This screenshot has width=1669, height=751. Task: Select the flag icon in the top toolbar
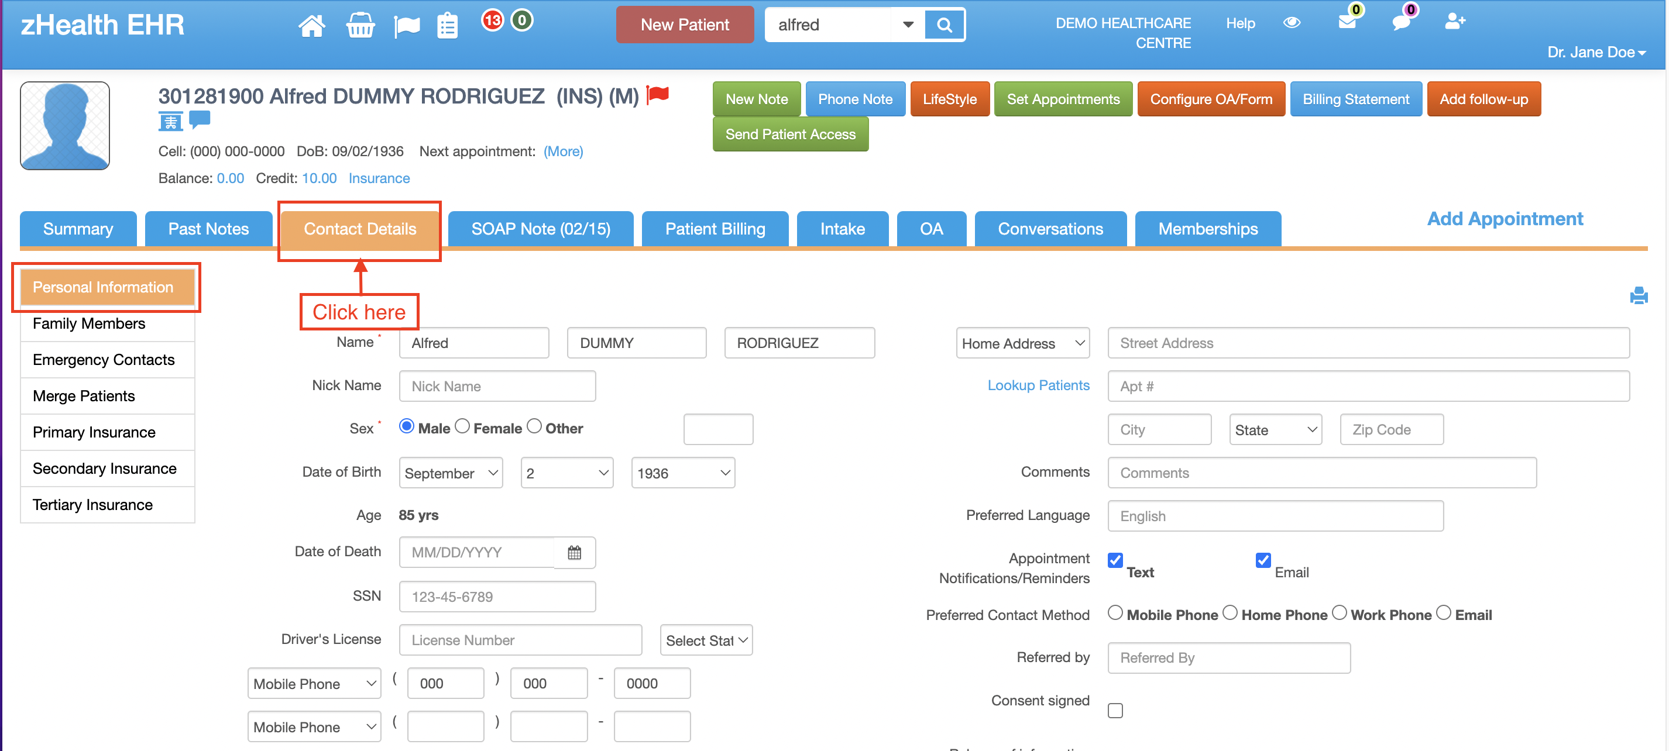(x=406, y=25)
